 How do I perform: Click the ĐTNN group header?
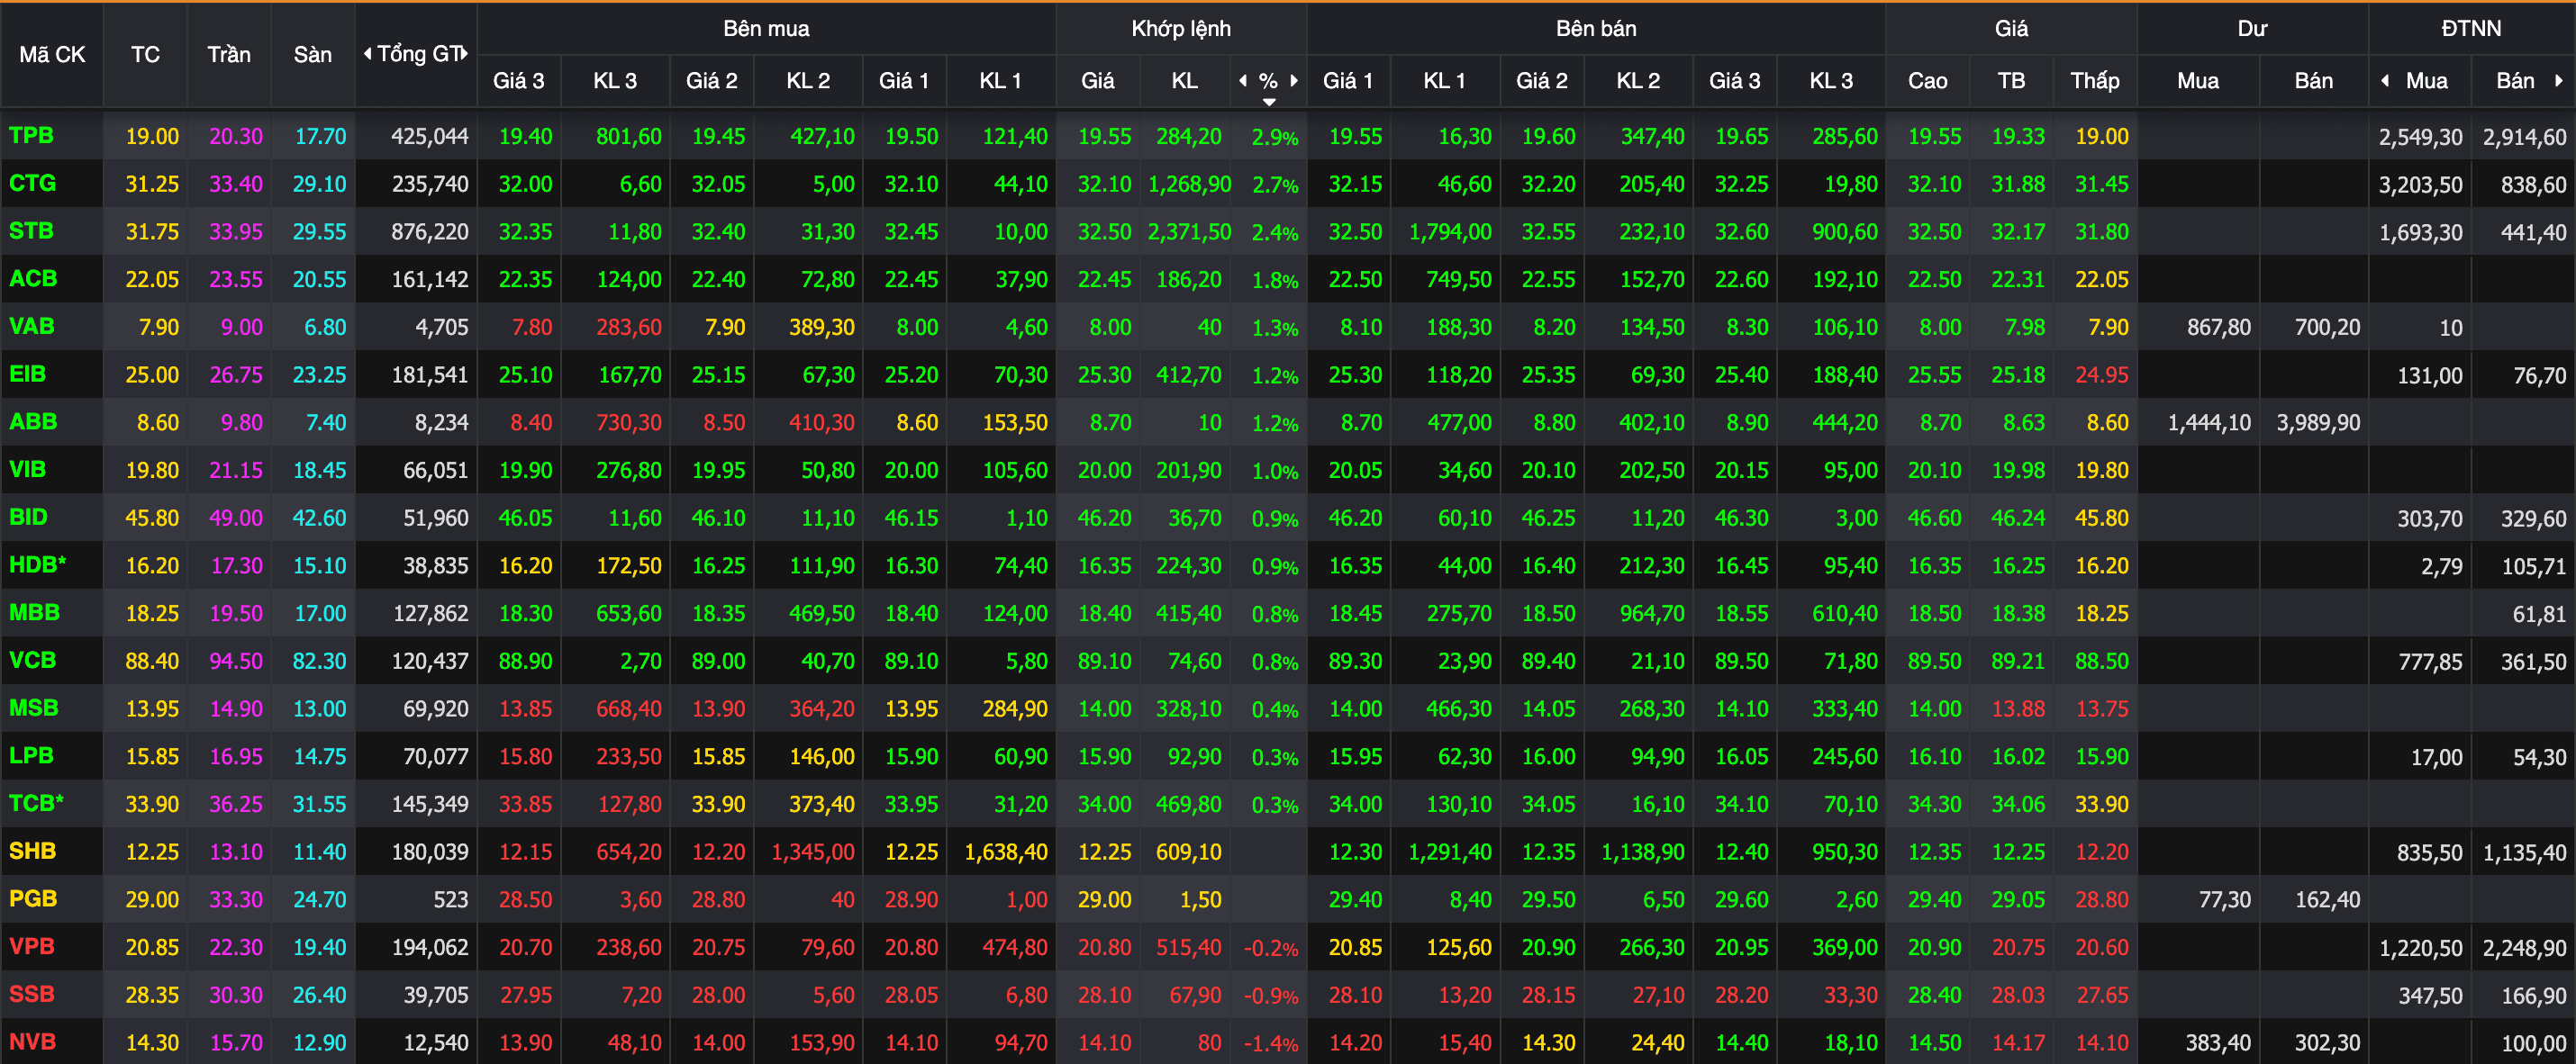2471,29
